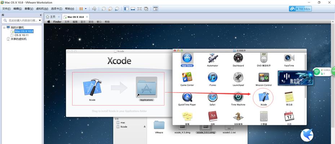The image size is (335, 144).
Task: Take a snapshot of the virtual machine
Action: tap(103, 9)
